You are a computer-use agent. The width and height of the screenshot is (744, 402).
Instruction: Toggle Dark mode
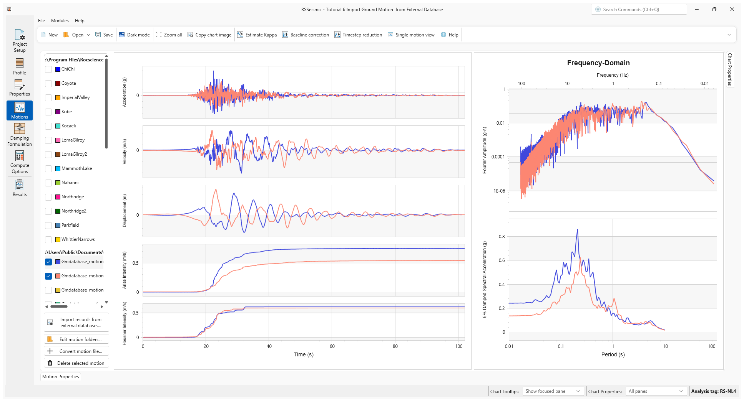[134, 35]
